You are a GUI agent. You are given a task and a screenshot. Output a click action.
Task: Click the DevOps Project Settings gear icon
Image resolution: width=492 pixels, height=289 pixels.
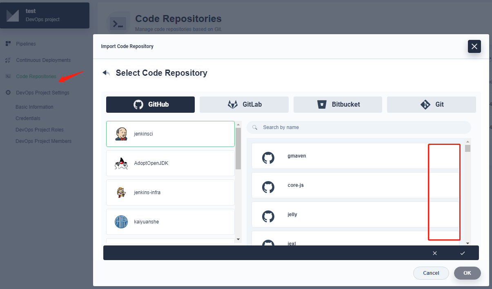(8, 93)
